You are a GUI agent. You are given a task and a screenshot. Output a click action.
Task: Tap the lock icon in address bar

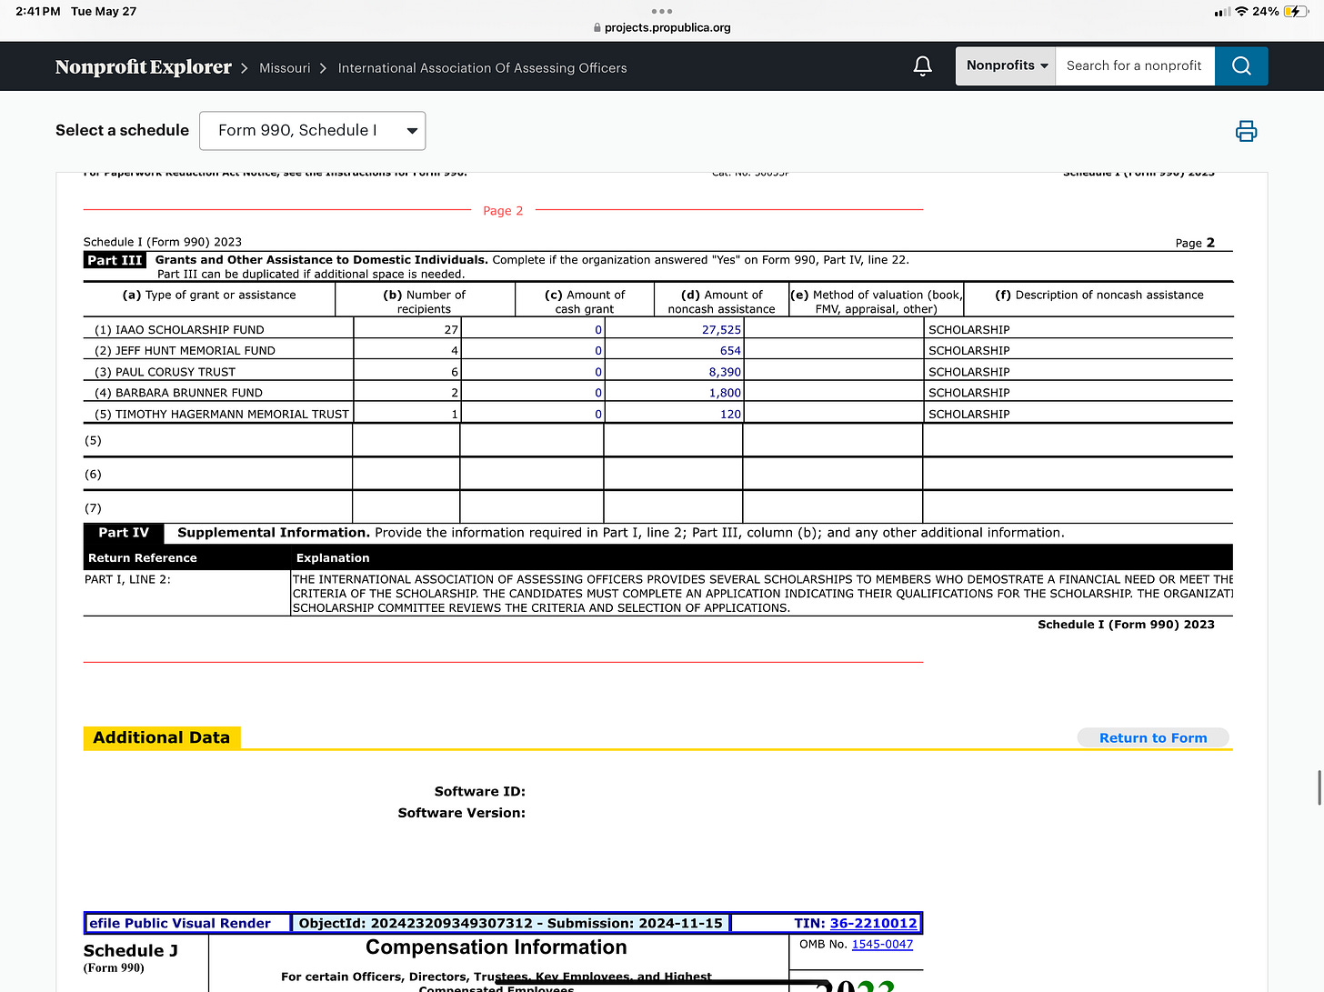597,28
